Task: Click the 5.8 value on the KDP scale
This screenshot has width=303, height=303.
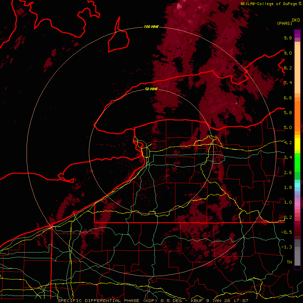Action: pos(288,112)
